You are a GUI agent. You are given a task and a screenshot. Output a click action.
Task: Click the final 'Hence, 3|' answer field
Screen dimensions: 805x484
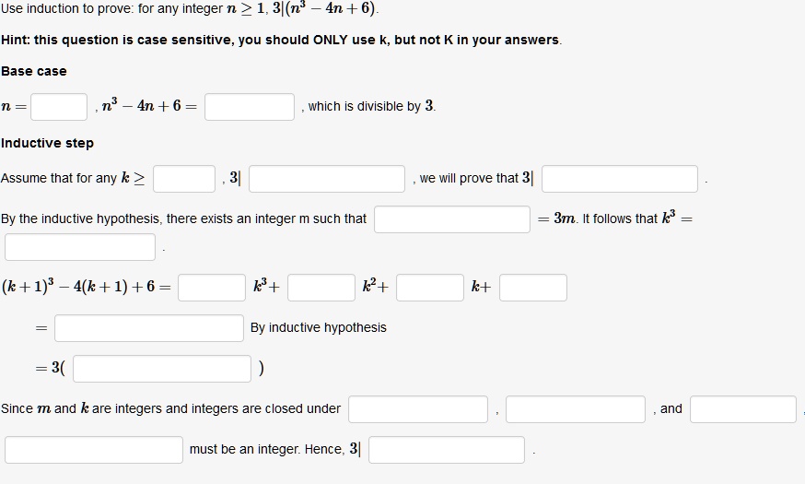point(447,450)
